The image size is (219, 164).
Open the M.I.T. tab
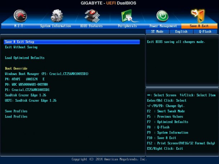pyautogui.click(x=19, y=26)
